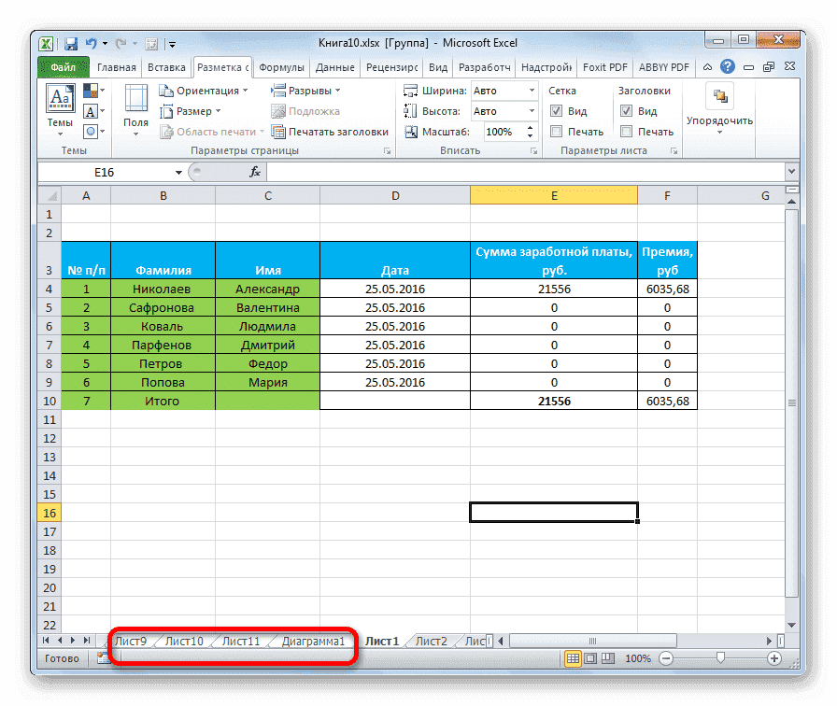The width and height of the screenshot is (837, 706).
Task: Switch to Page Layout view in status bar
Action: coord(589,657)
